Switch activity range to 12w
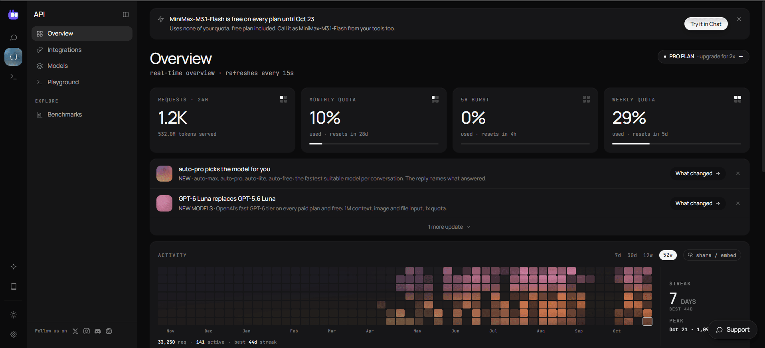Screen dimensions: 765x348 648,255
